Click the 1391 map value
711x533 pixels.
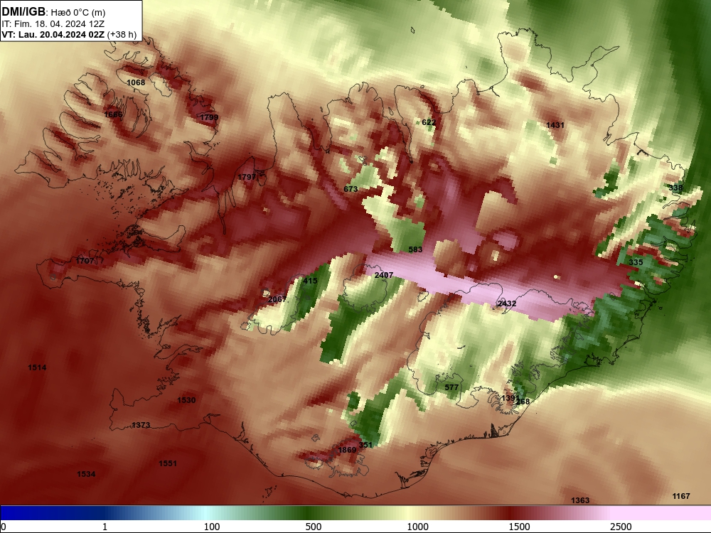pyautogui.click(x=510, y=398)
